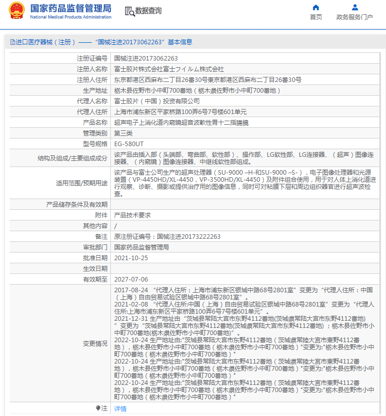Screen dimensions: 386x416
Task: Select approval date 2021-10-25
Action: click(x=131, y=258)
